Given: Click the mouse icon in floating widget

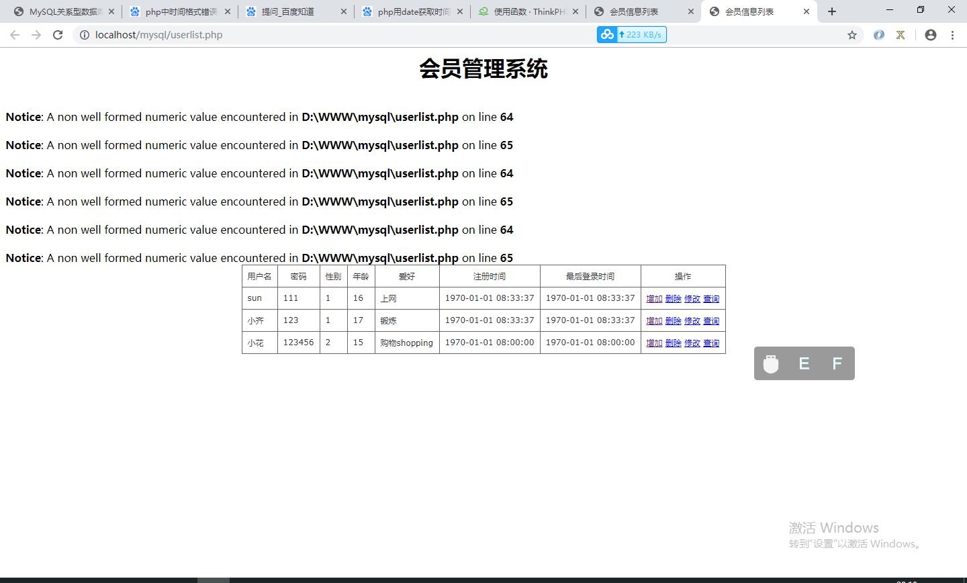Looking at the screenshot, I should point(770,363).
